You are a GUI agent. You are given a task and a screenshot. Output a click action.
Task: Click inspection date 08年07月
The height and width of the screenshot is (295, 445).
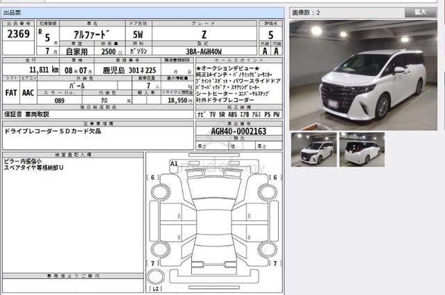79,70
